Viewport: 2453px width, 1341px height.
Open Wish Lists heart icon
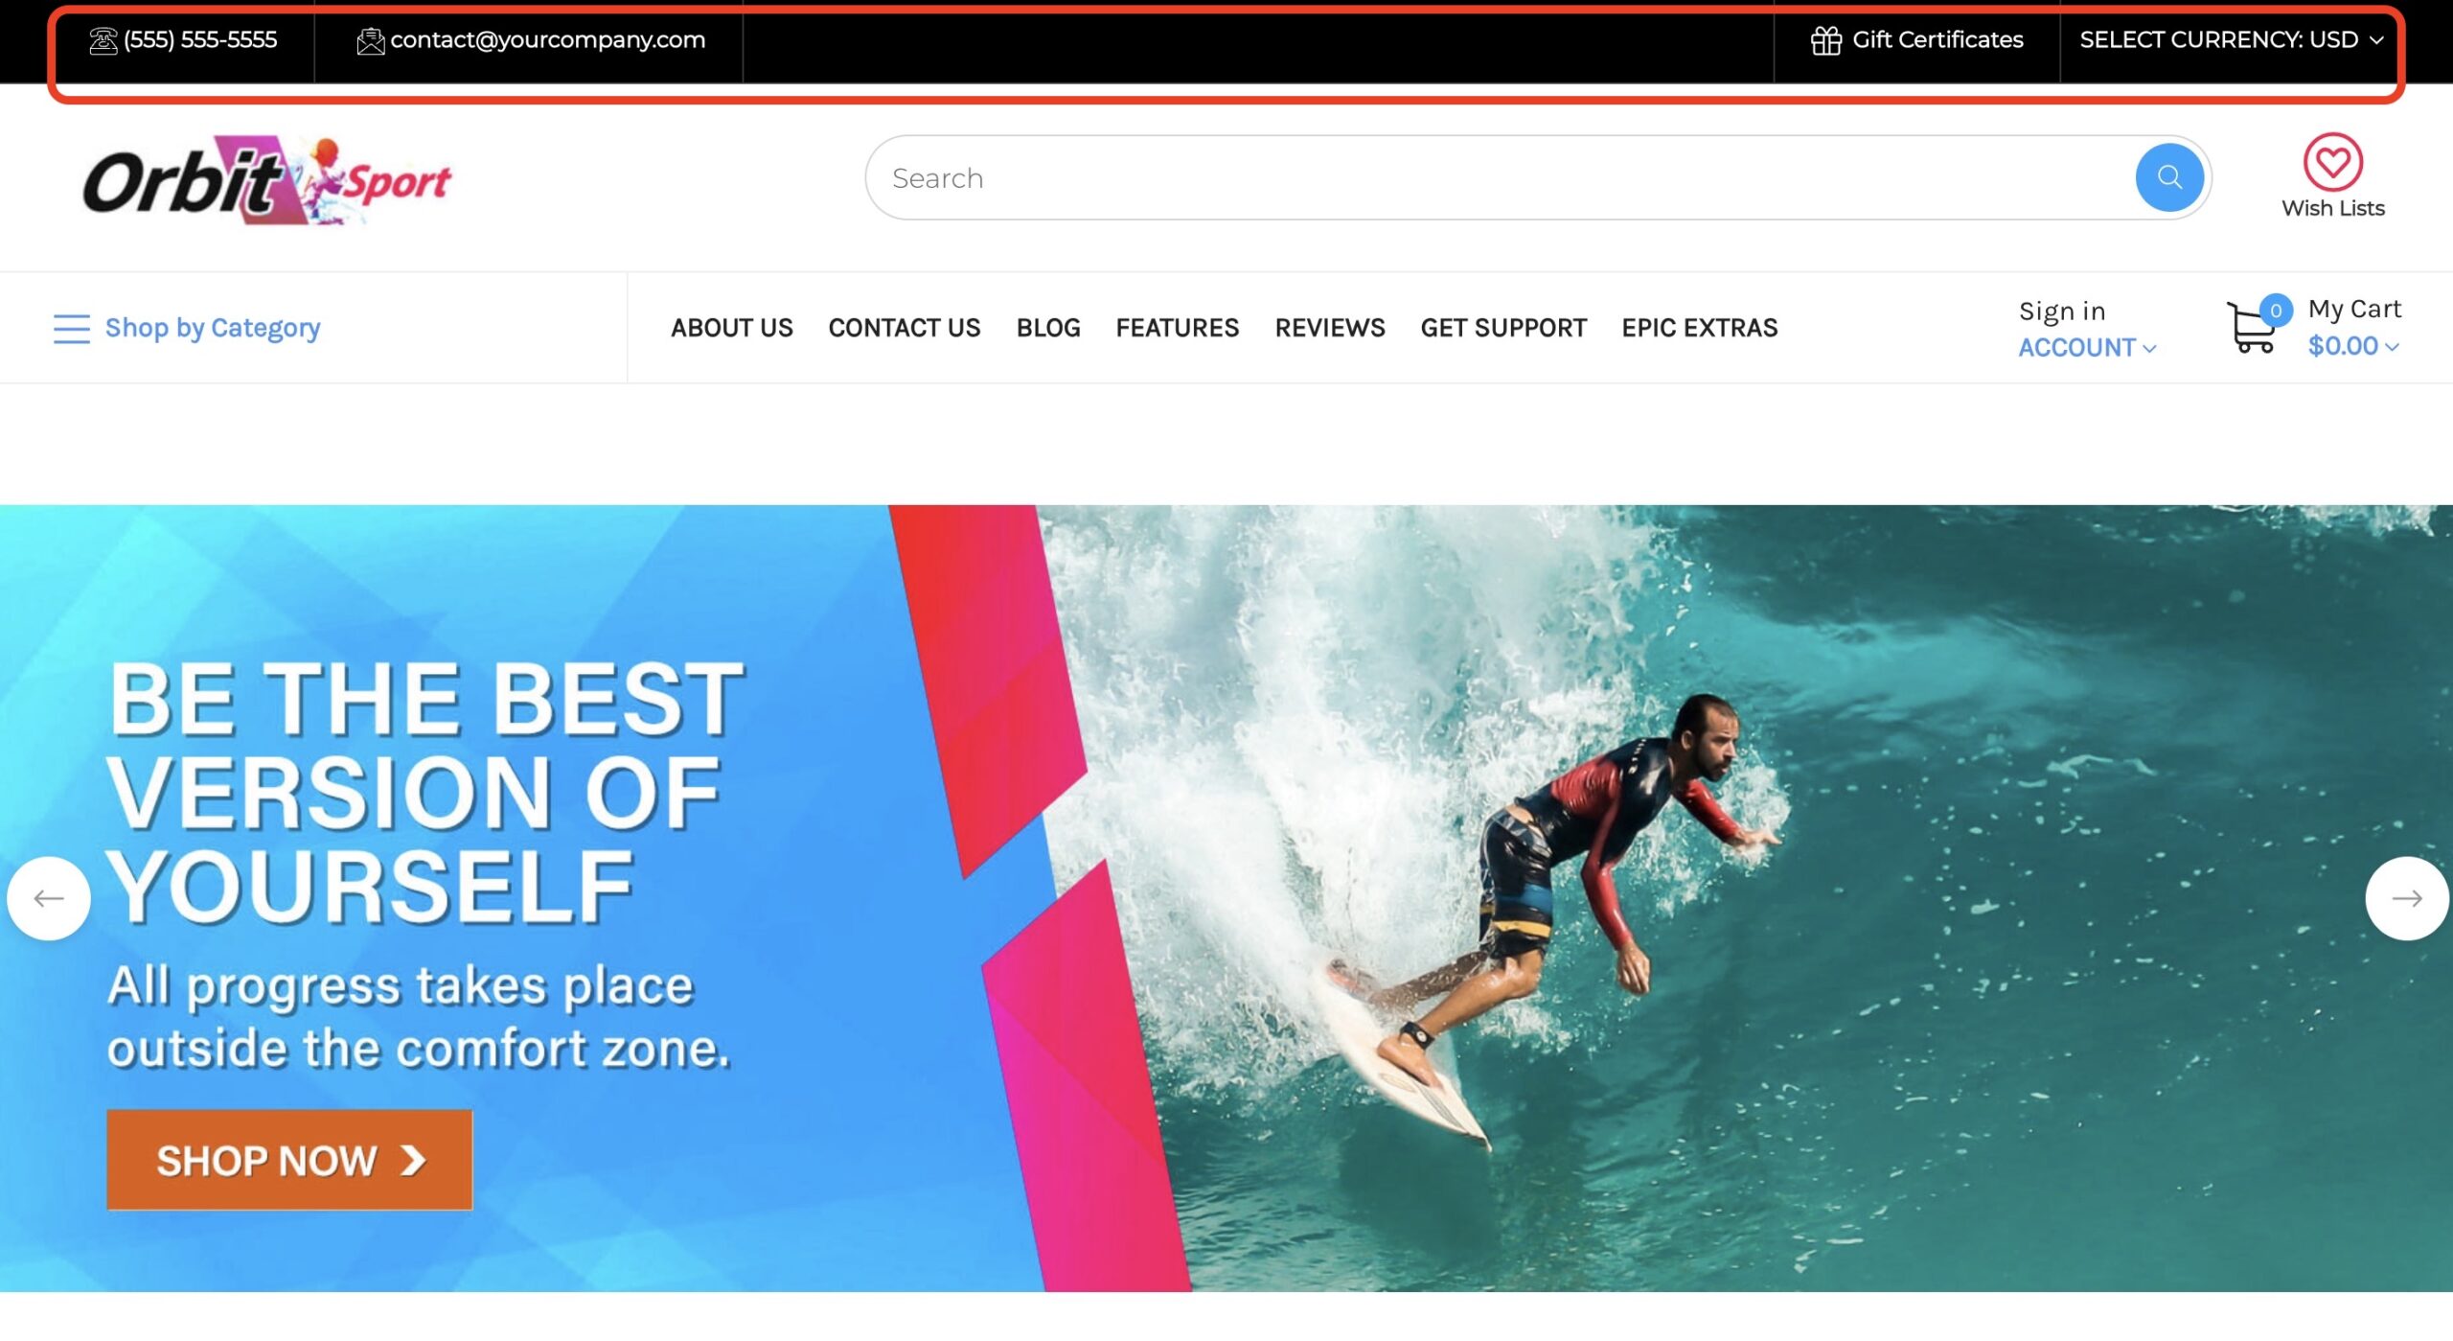2332,161
